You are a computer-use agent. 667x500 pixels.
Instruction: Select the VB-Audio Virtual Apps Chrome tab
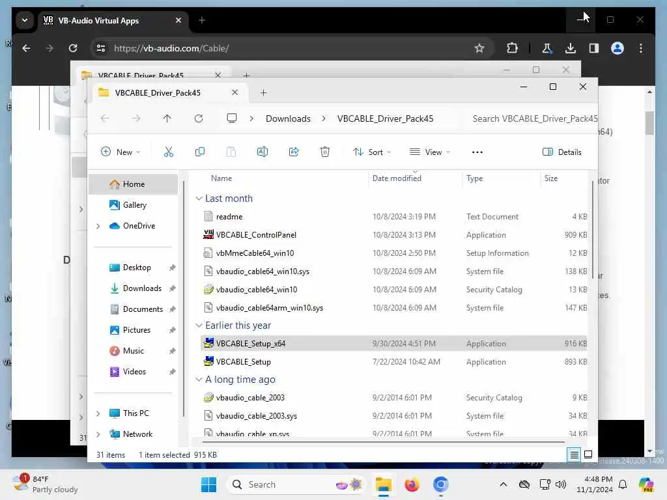tap(113, 20)
